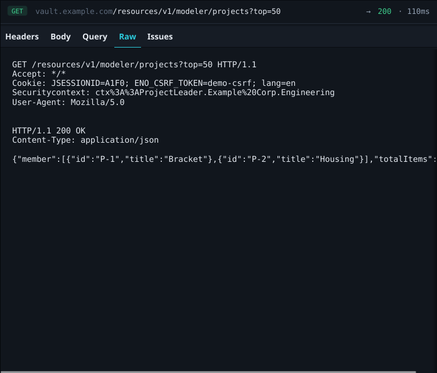Image resolution: width=437 pixels, height=373 pixels.
Task: Click the request URL vault.example.com path
Action: coord(158,12)
